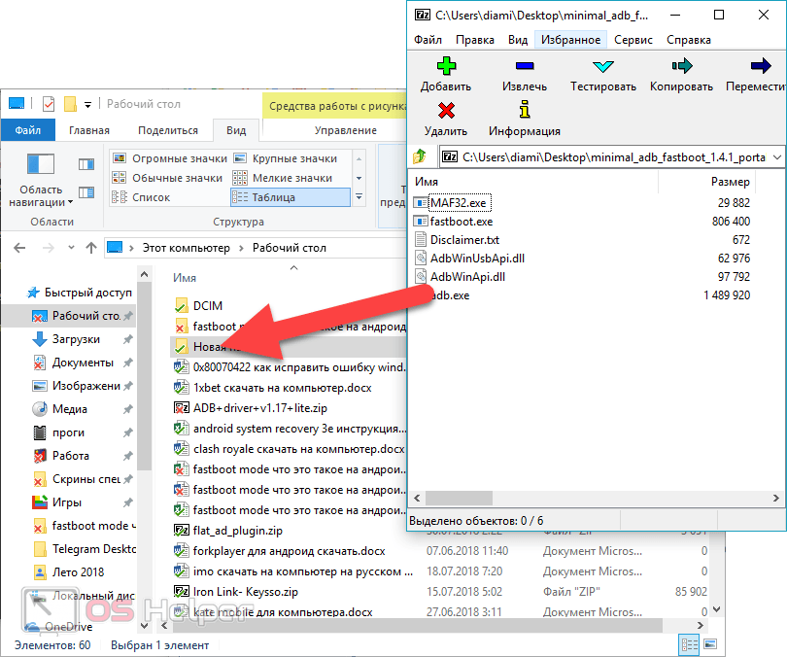Click the blue Extract (Извлечь) minus icon
The width and height of the screenshot is (787, 657).
pyautogui.click(x=525, y=66)
